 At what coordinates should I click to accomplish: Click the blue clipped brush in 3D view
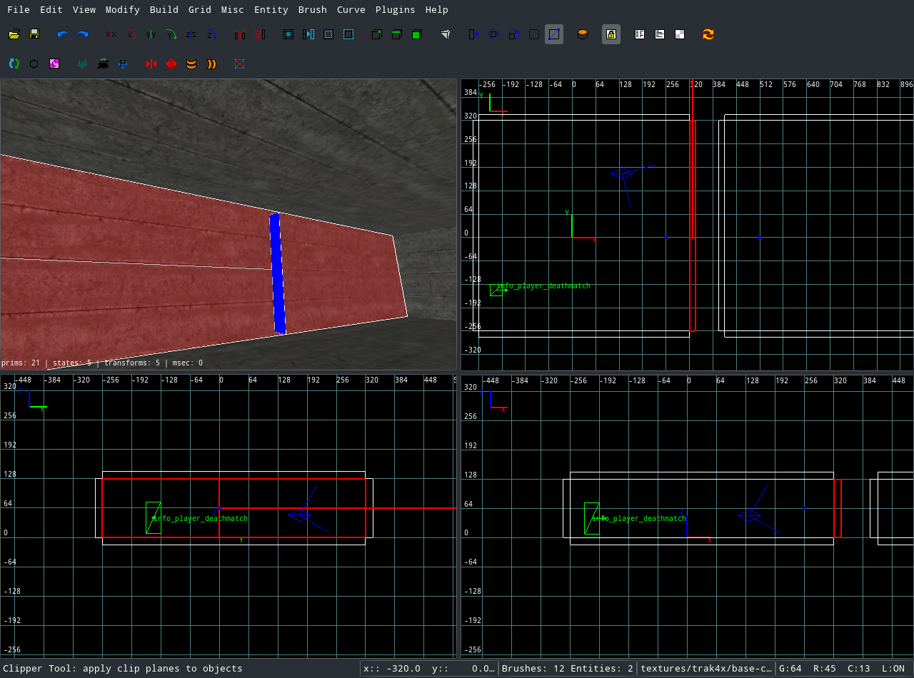(x=277, y=274)
